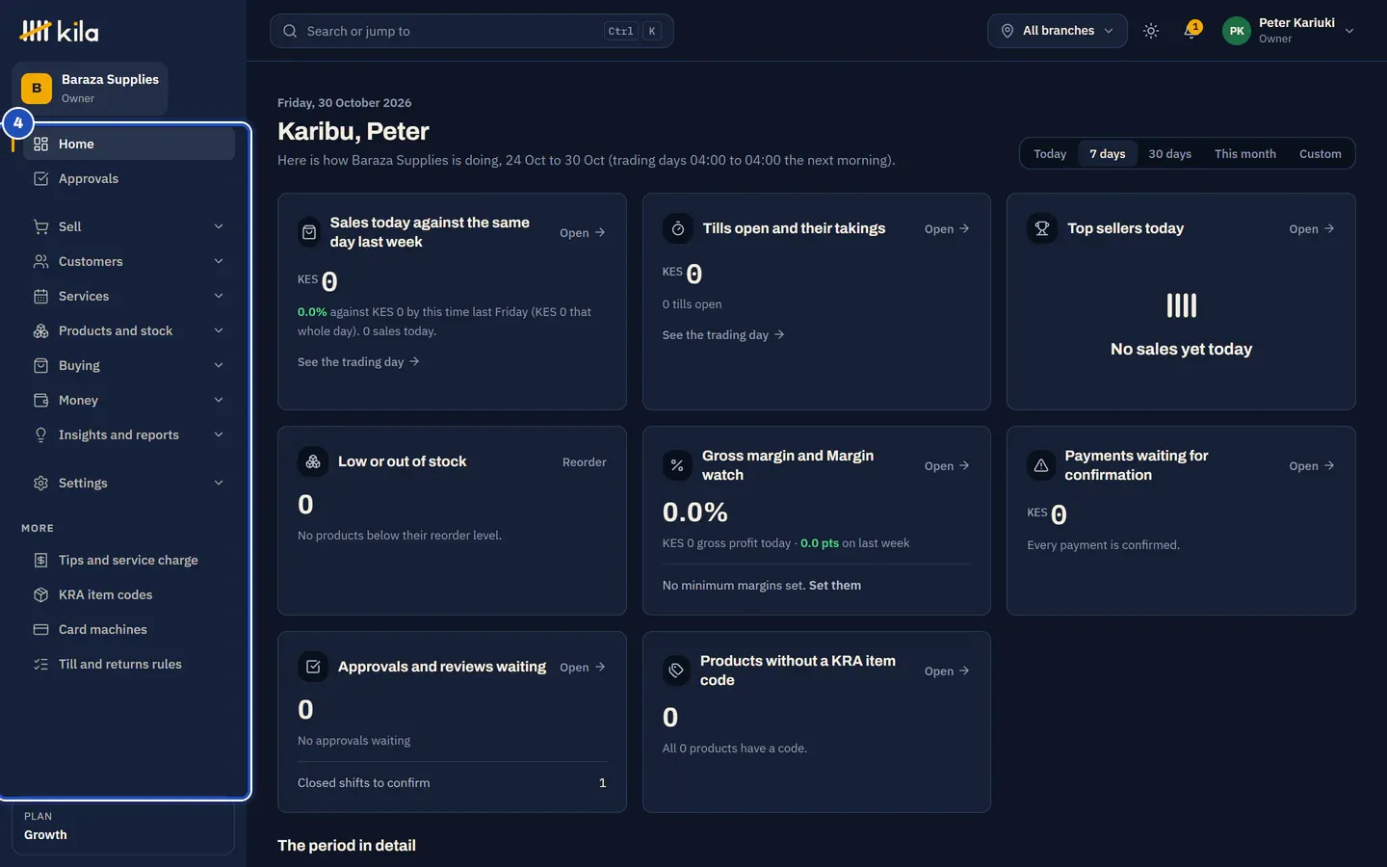Select the Today period tab
Viewport: 1387px width, 867px height.
(x=1050, y=153)
